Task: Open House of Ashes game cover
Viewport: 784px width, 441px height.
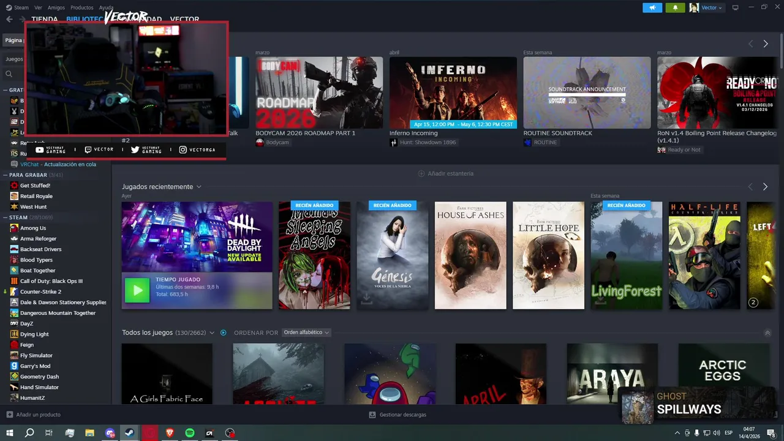Action: pos(470,255)
